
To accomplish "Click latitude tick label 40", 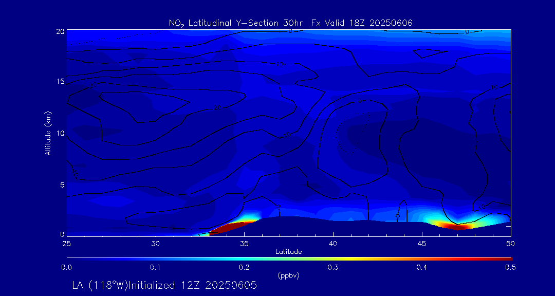I will pos(333,244).
